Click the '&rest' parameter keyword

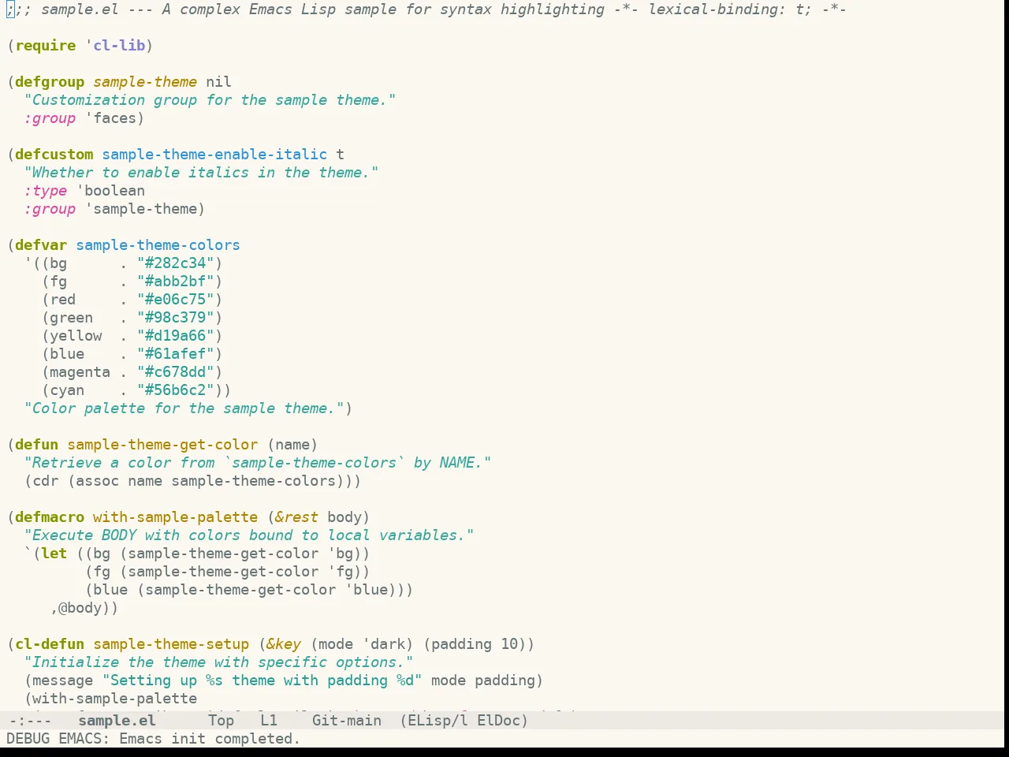(296, 517)
